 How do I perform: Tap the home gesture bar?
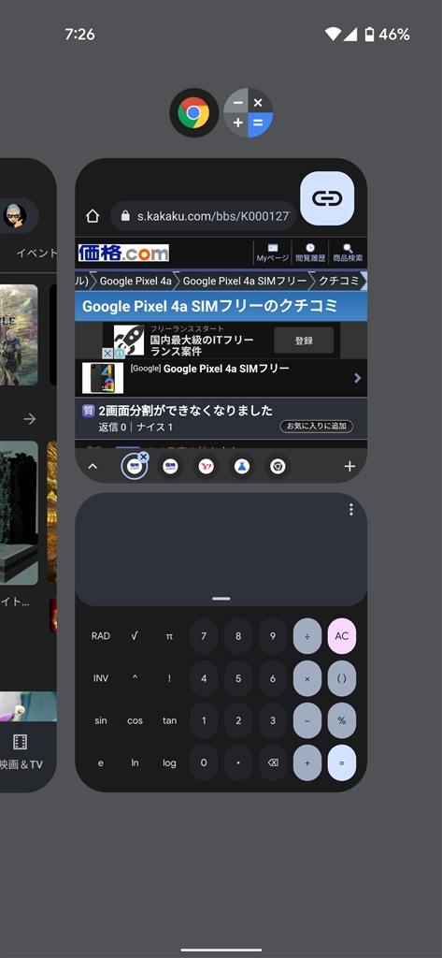click(x=221, y=951)
